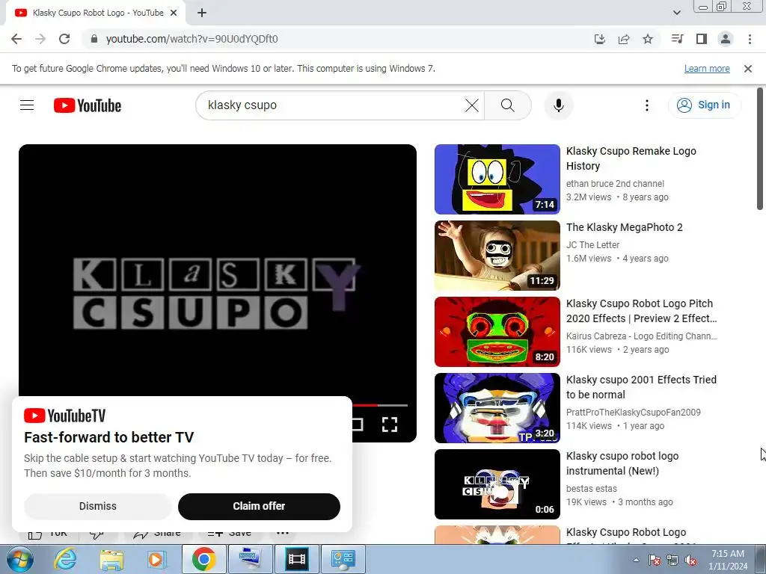Open Windows Explorer folder in taskbar
The width and height of the screenshot is (766, 574).
(x=111, y=559)
